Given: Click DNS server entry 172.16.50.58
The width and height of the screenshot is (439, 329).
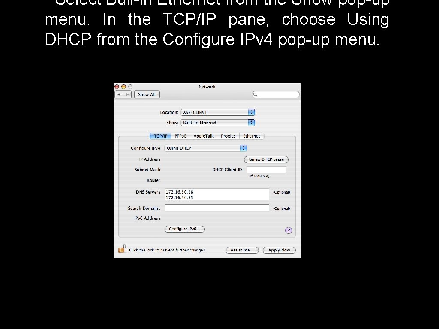Looking at the screenshot, I should (x=180, y=192).
